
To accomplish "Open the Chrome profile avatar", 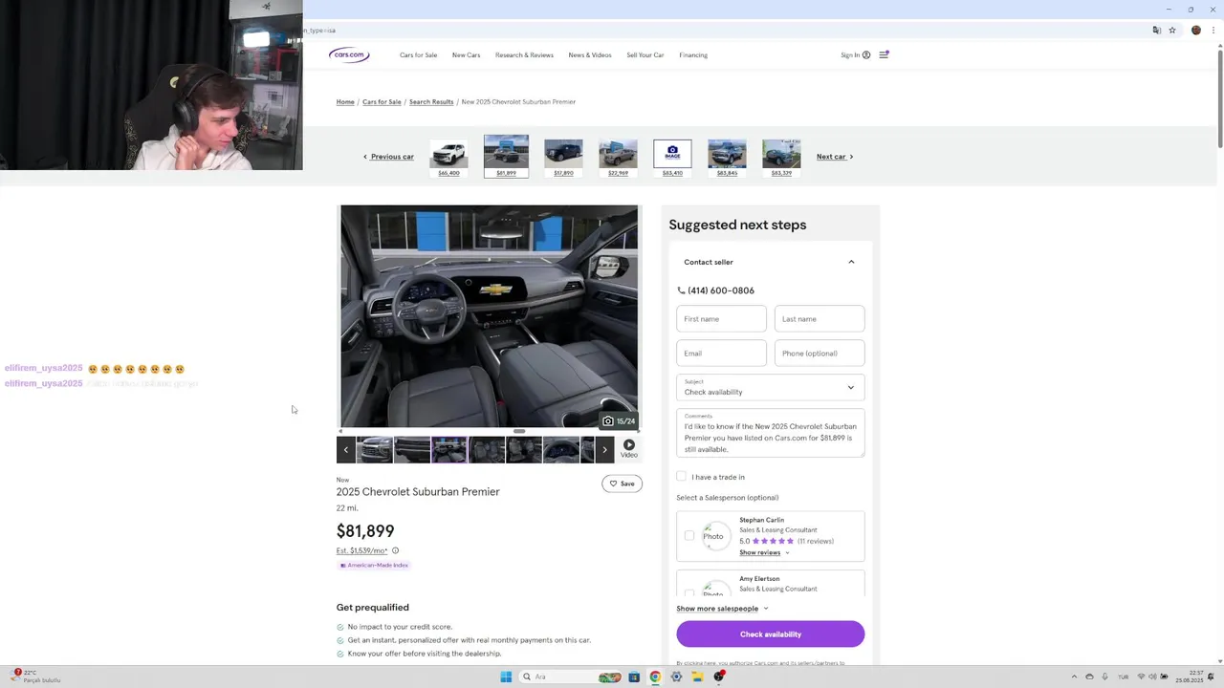I will [1195, 30].
